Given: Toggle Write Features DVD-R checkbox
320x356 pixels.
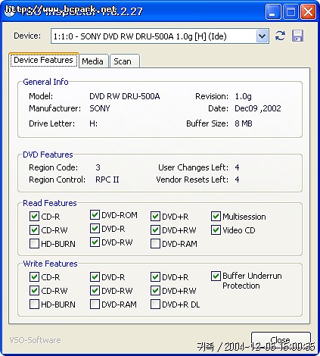Looking at the screenshot, I should click(95, 277).
